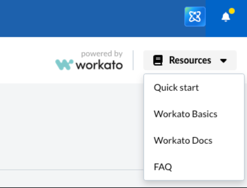Select Quick start from Resources menu
247x188 pixels.
click(x=176, y=88)
